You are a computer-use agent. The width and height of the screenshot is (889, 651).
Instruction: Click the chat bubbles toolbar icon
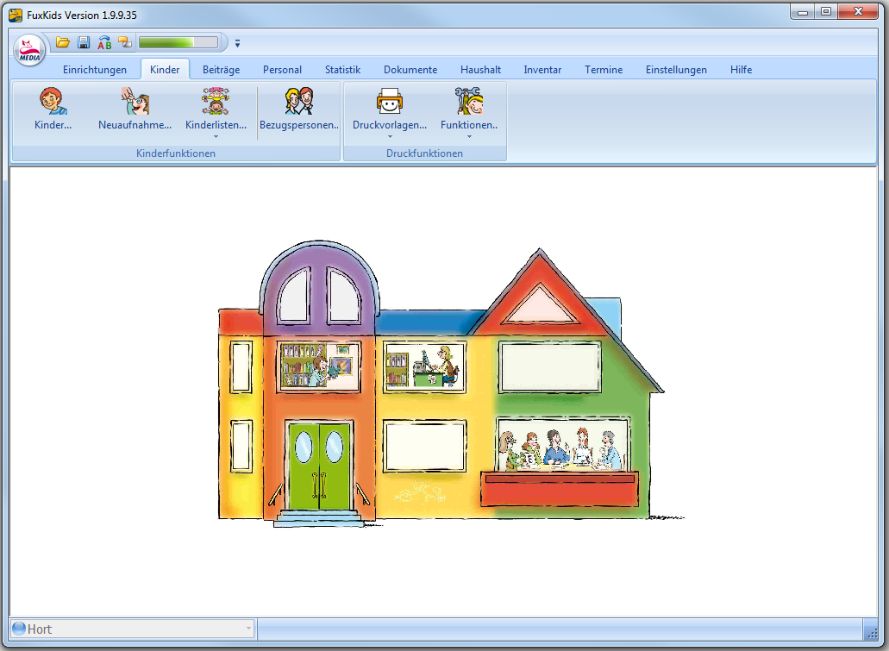pyautogui.click(x=125, y=42)
